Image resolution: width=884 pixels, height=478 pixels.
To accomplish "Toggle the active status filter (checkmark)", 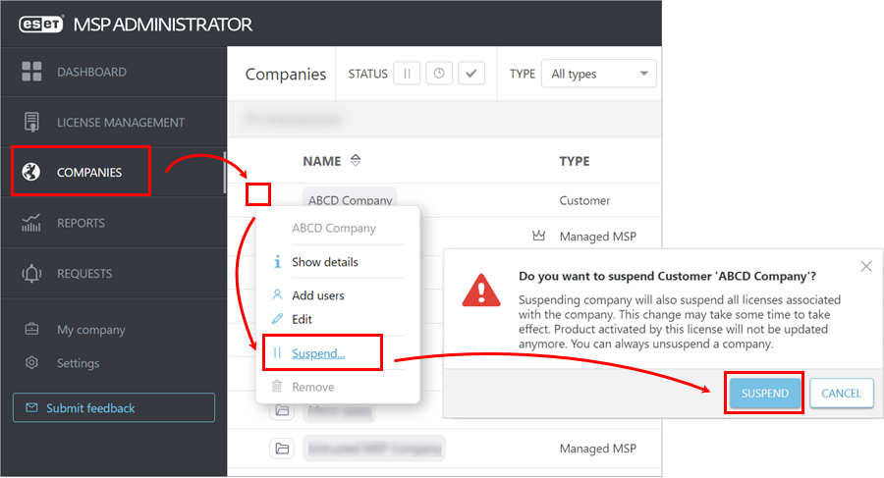I will point(471,74).
